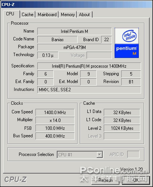Click the Instructions field with MMX, SSE, SSE2
The image size is (153, 187).
coord(89,90)
